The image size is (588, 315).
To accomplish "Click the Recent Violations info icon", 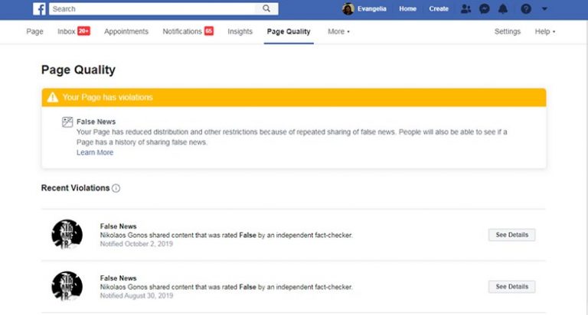I will (116, 188).
